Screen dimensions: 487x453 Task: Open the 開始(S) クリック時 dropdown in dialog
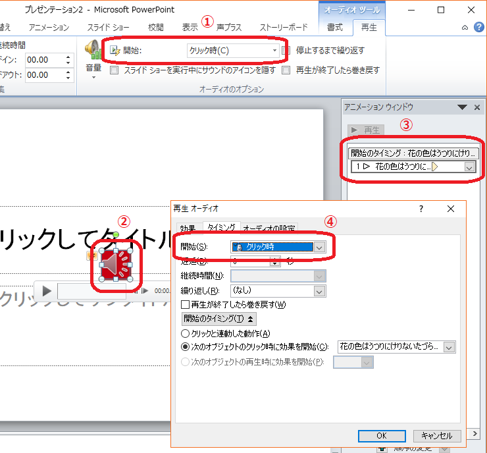[319, 248]
